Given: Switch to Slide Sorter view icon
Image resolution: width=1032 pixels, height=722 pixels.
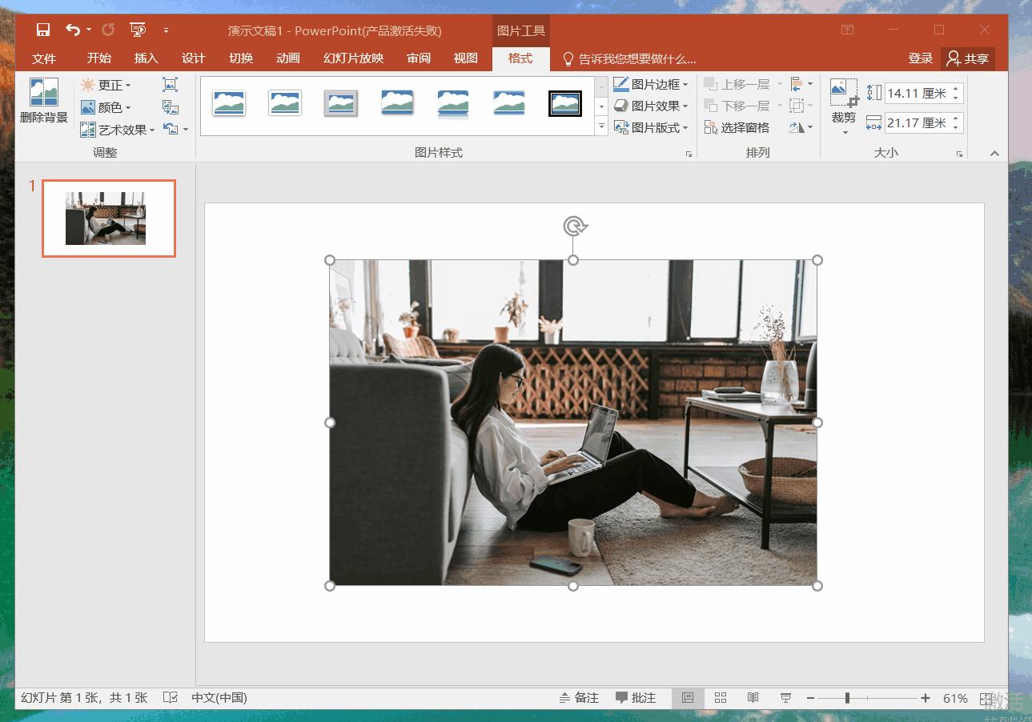Looking at the screenshot, I should 720,698.
